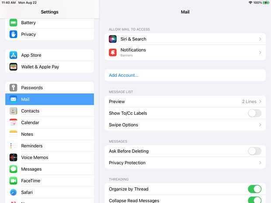Open Preview lines setting chevron
The height and width of the screenshot is (203, 271).
(260, 101)
